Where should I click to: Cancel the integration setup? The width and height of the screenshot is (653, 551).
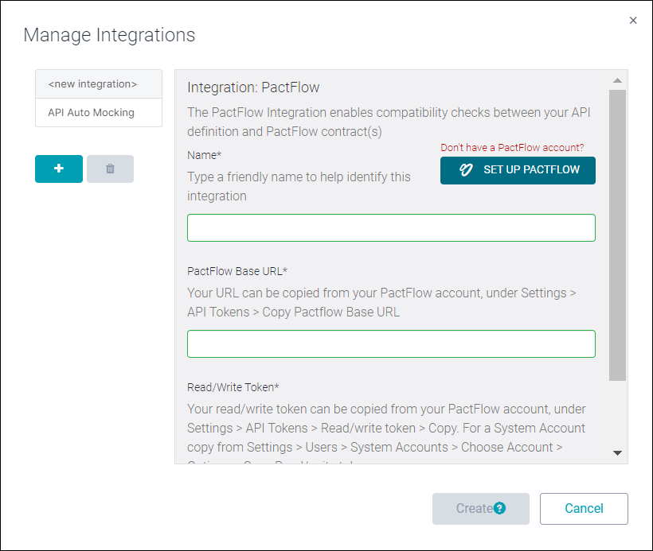tap(584, 508)
